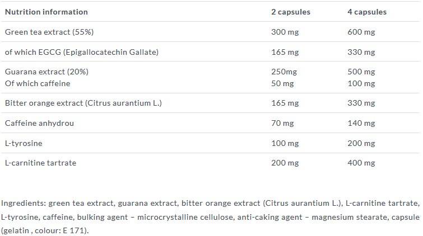Click the 140 mg caffeine anhydrou value
The width and height of the screenshot is (423, 236).
pos(361,123)
